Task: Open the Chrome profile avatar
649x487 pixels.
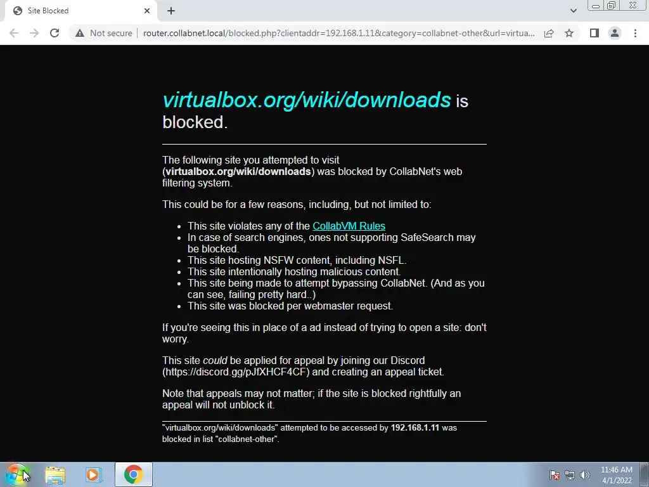Action: point(615,33)
